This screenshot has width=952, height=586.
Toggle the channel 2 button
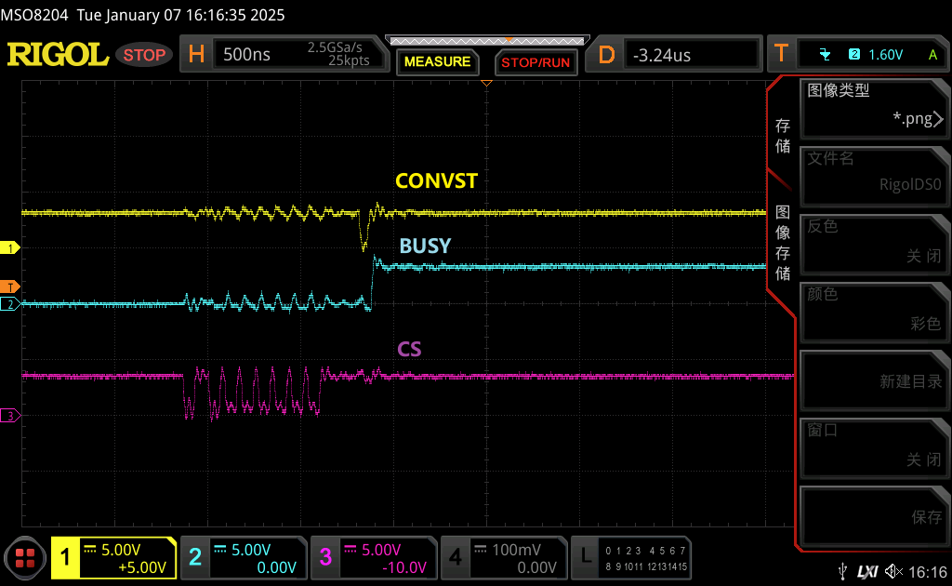pos(195,557)
